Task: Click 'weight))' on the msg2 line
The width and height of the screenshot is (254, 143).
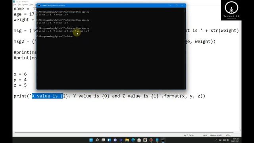Action: tap(205, 41)
